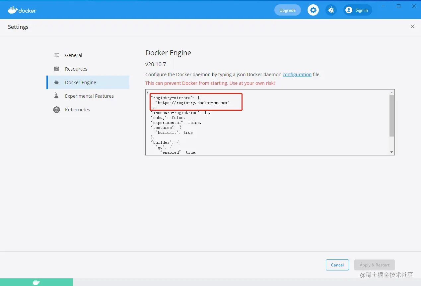Click the Sign in button label
Screen dimensions: 421x286
362,10
